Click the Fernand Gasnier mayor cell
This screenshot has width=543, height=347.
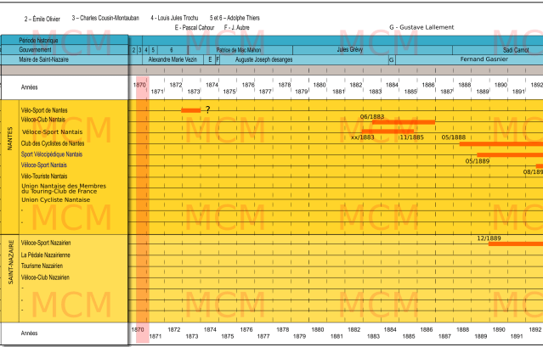point(483,60)
